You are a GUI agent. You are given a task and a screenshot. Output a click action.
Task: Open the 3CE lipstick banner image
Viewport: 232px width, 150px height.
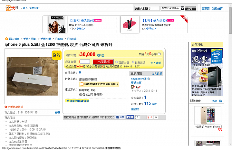(x=130, y=24)
